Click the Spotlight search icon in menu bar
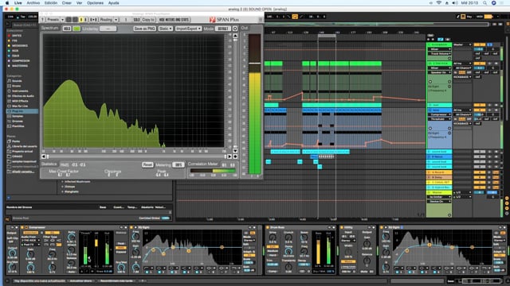The height and width of the screenshot is (286, 510). coord(484,3)
